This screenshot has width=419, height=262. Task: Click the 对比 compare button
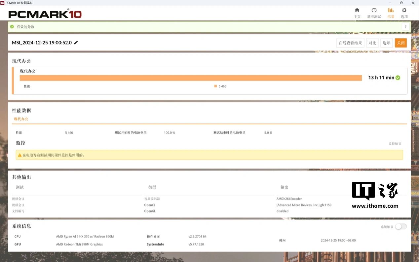tap(372, 43)
